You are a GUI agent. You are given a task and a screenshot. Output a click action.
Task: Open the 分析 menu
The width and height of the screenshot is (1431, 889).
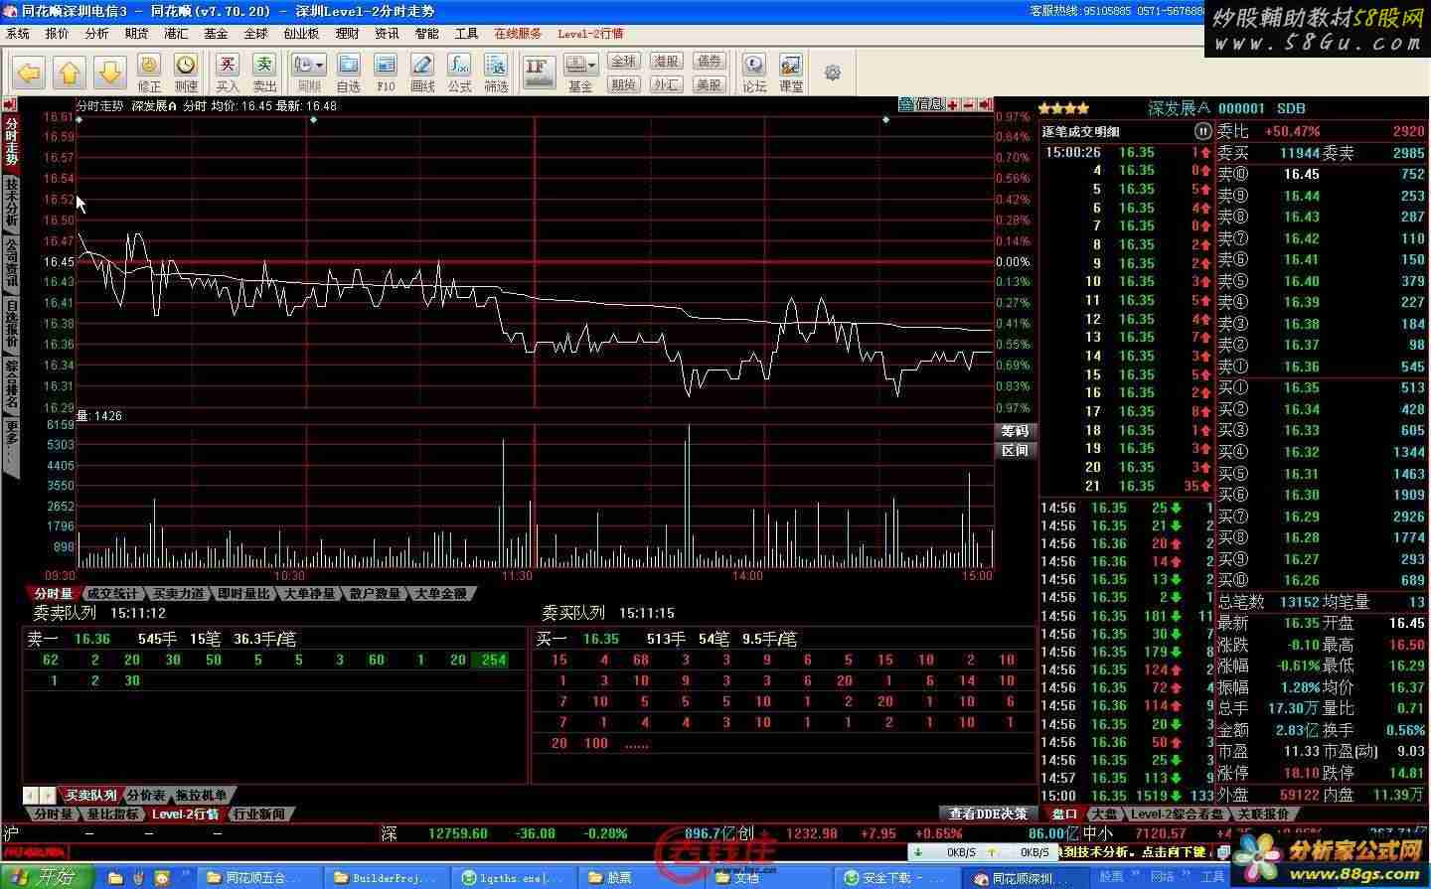(96, 33)
